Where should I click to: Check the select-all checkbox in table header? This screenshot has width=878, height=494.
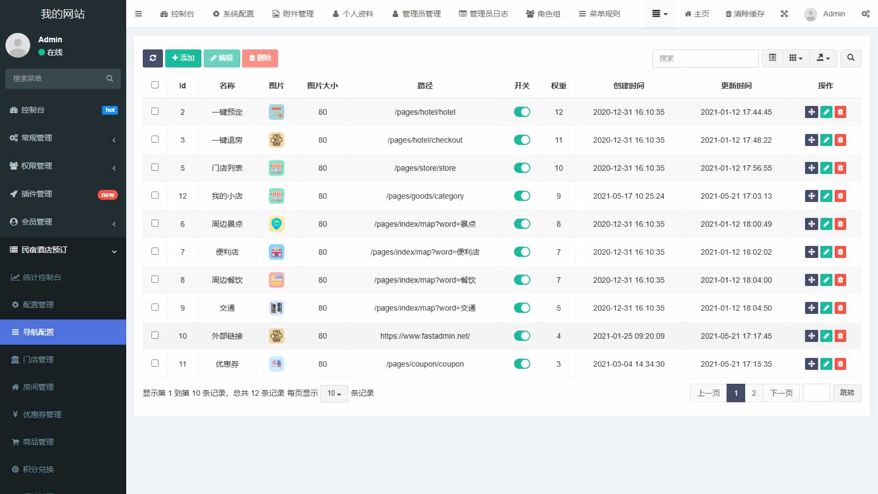pyautogui.click(x=155, y=85)
